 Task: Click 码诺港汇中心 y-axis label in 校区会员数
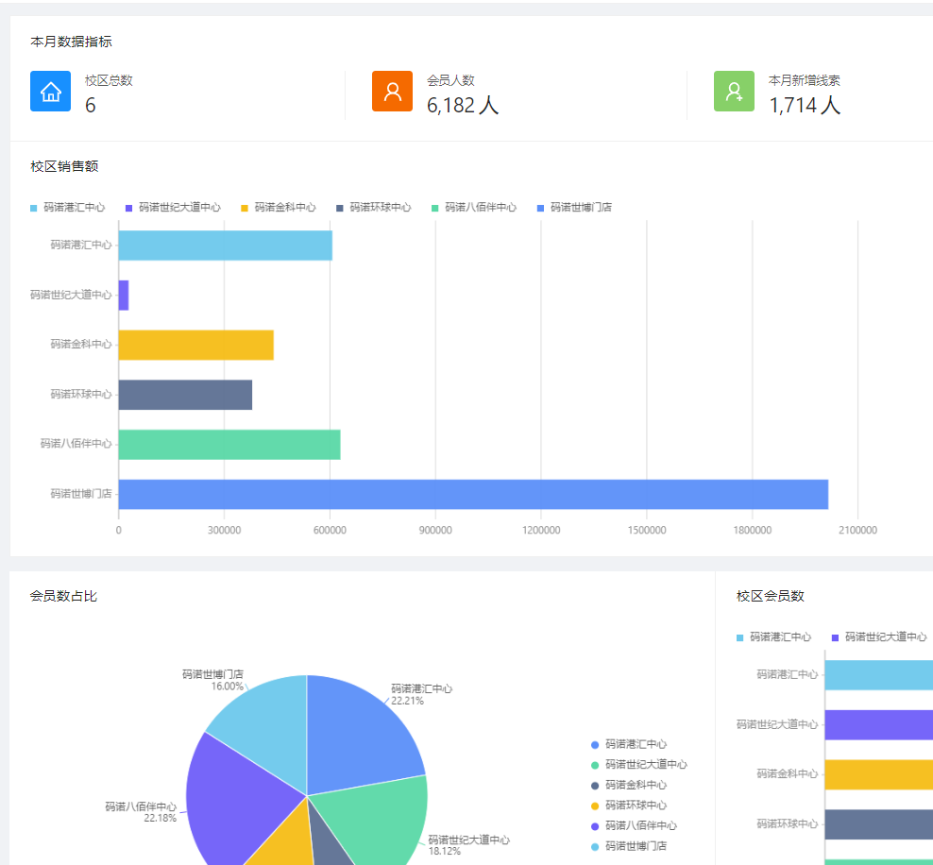[788, 674]
